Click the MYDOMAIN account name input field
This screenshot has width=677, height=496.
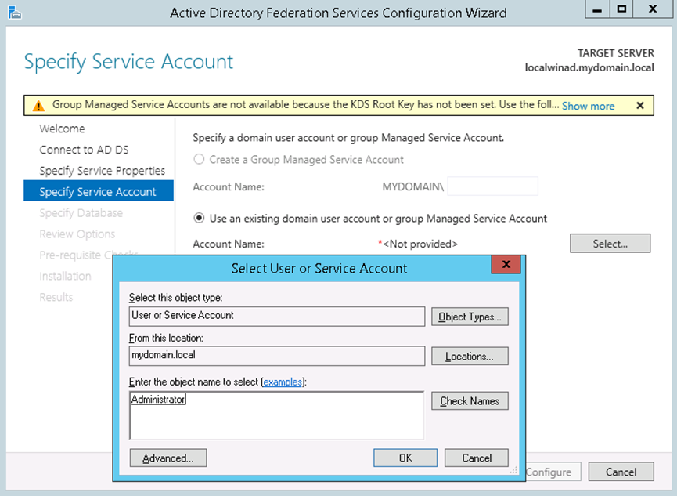(492, 186)
